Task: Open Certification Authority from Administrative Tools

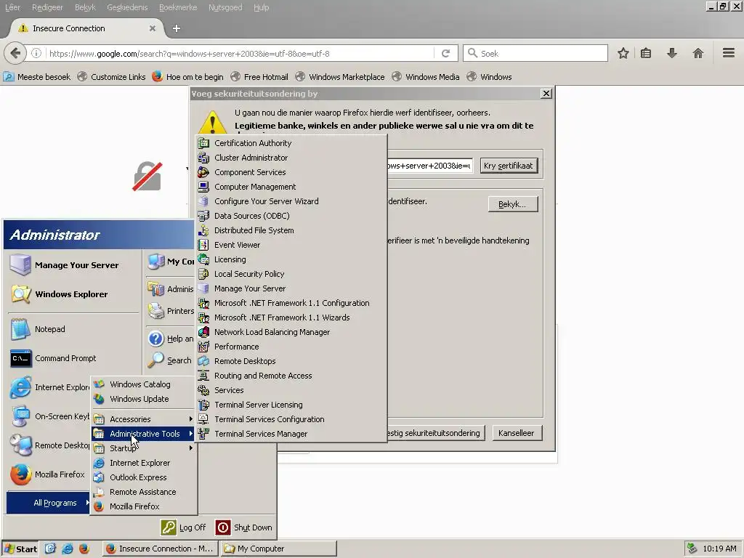Action: pos(291,143)
